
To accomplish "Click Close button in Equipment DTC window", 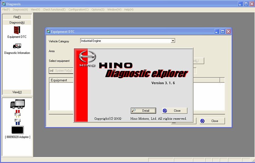I will (x=212, y=121).
